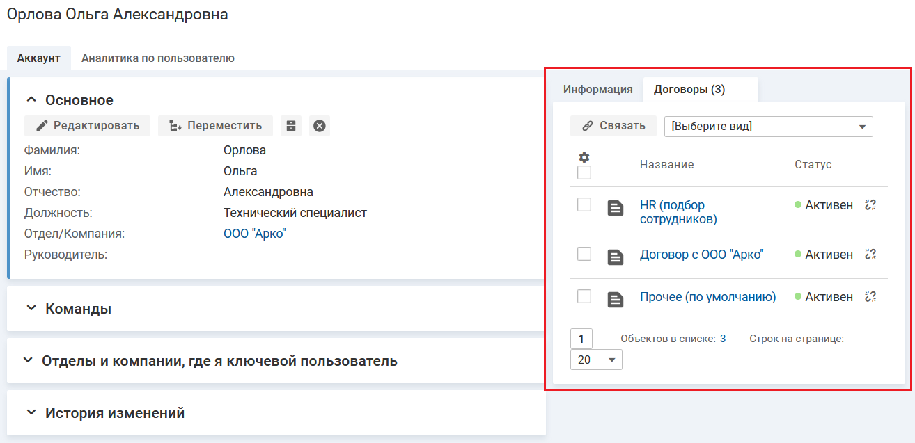Click the archive icon next to Переместить
This screenshot has width=915, height=443.
point(291,126)
